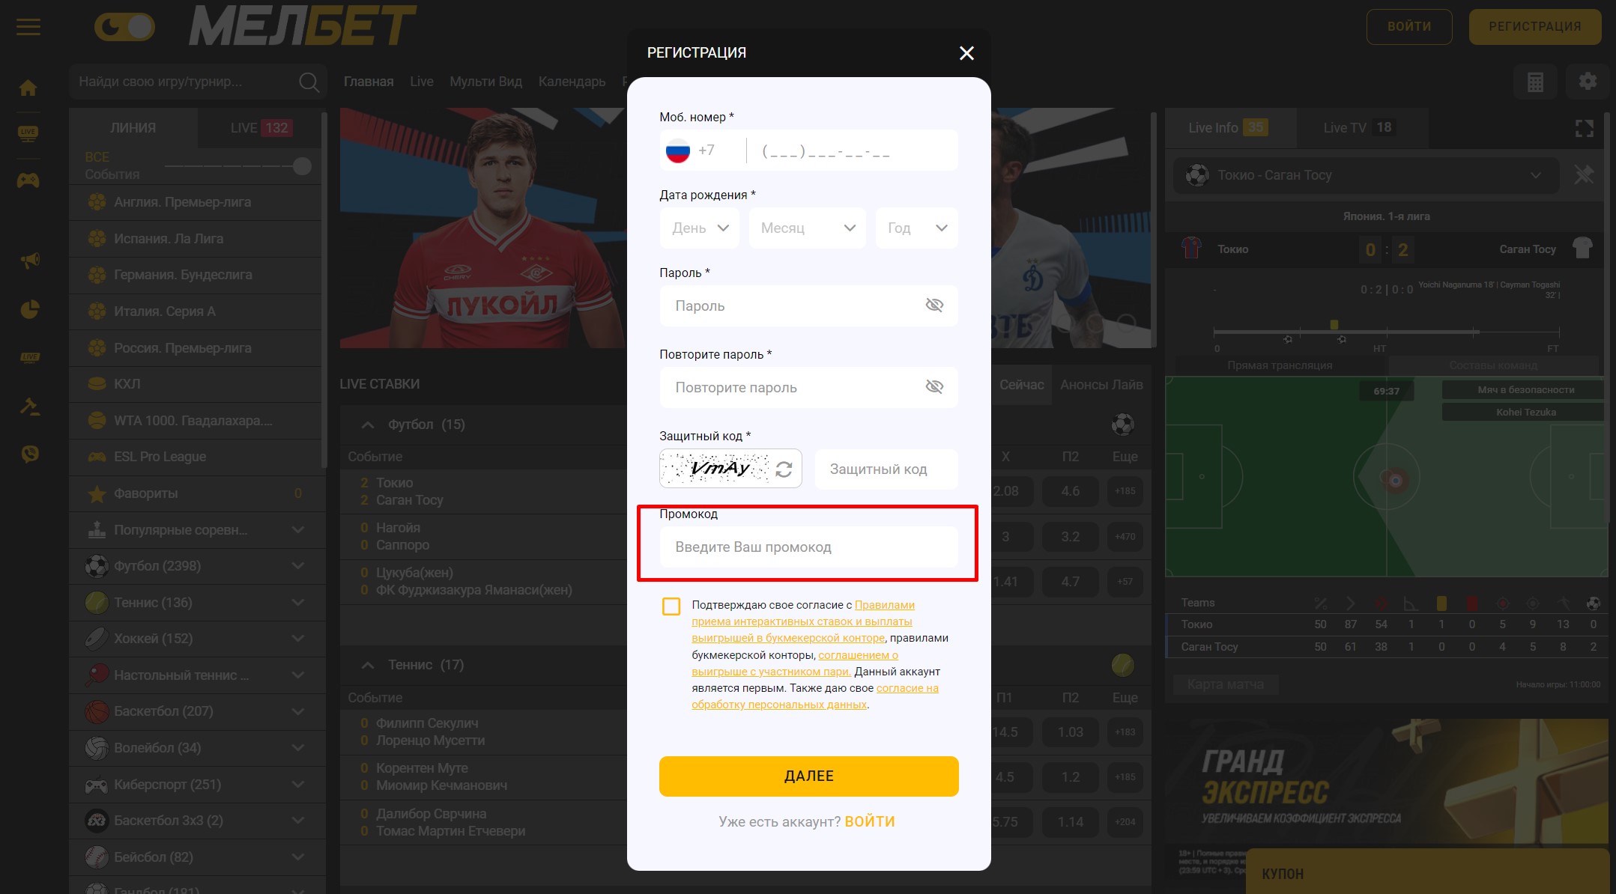Expand the День (Day) birth date dropdown
The image size is (1616, 894).
(698, 228)
